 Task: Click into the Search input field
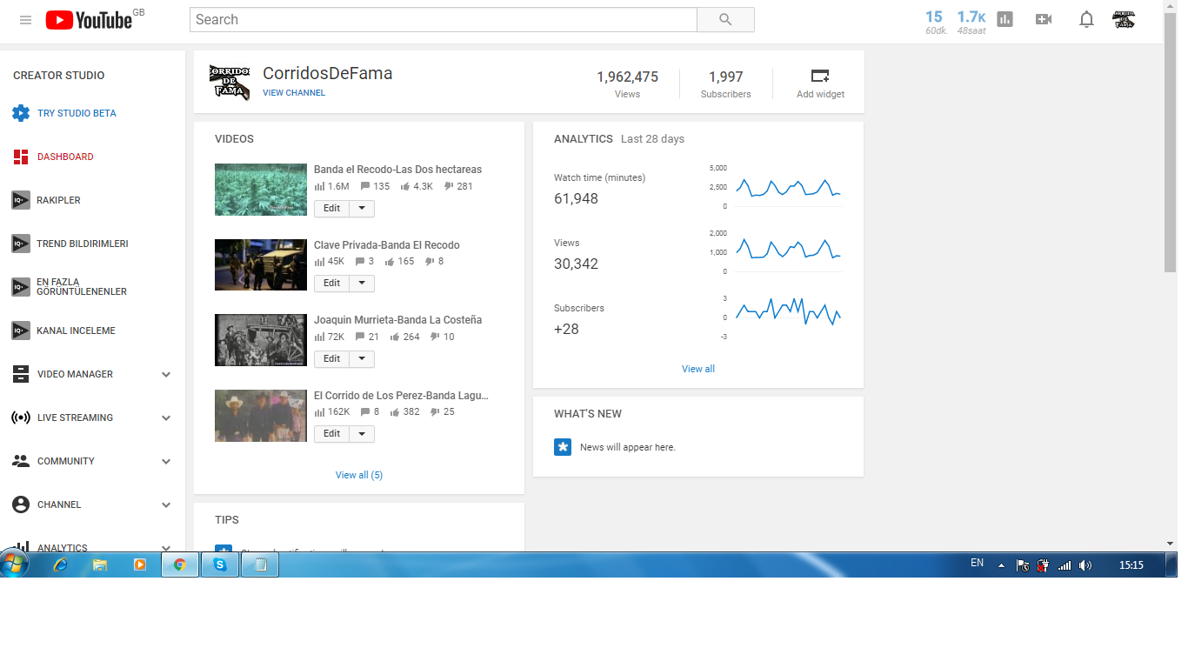pos(444,20)
